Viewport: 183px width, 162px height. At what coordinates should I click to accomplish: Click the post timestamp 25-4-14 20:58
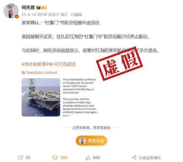pos(34,15)
